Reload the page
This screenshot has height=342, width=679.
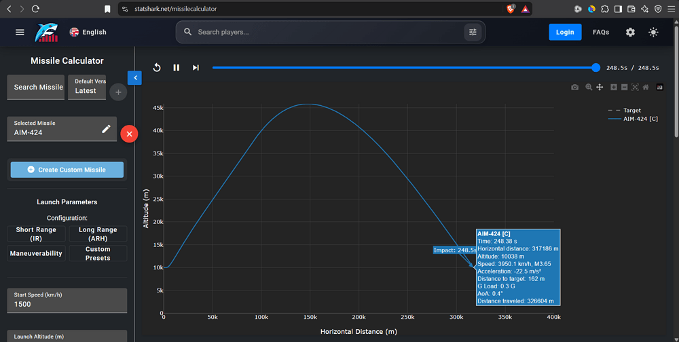tap(35, 9)
